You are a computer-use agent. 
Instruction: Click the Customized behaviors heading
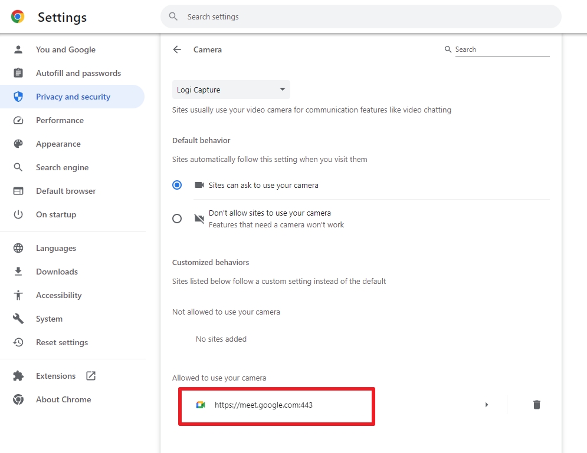tap(211, 262)
